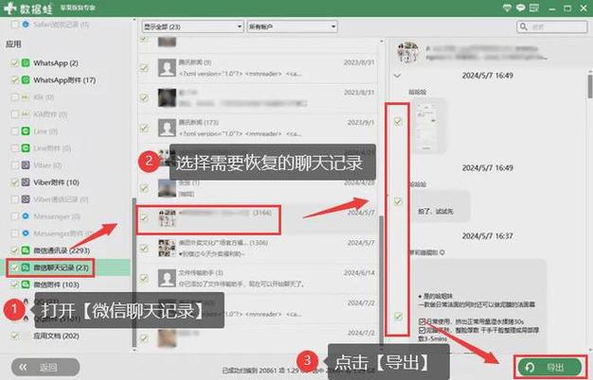Toggle the 应用文档 (202) checkbox

(15, 336)
